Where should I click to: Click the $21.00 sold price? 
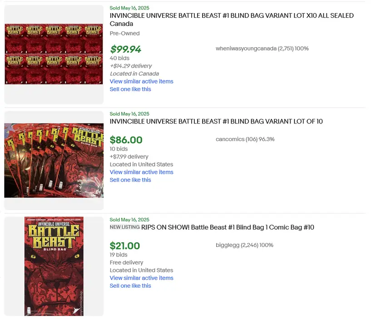[124, 245]
